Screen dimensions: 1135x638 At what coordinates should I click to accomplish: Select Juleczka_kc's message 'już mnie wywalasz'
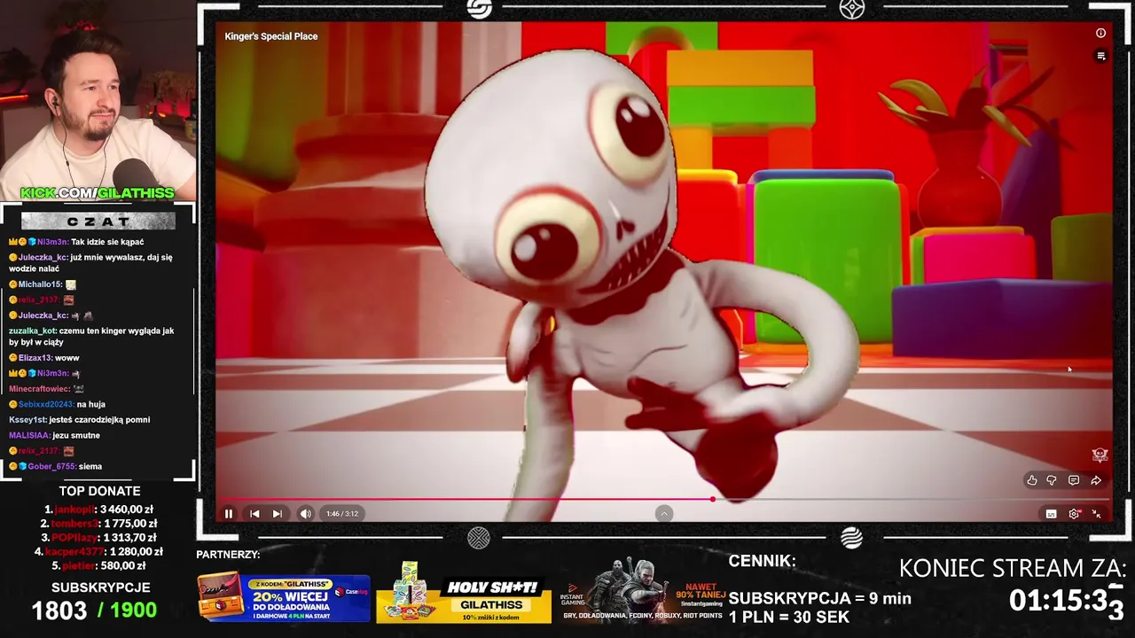[x=91, y=263]
